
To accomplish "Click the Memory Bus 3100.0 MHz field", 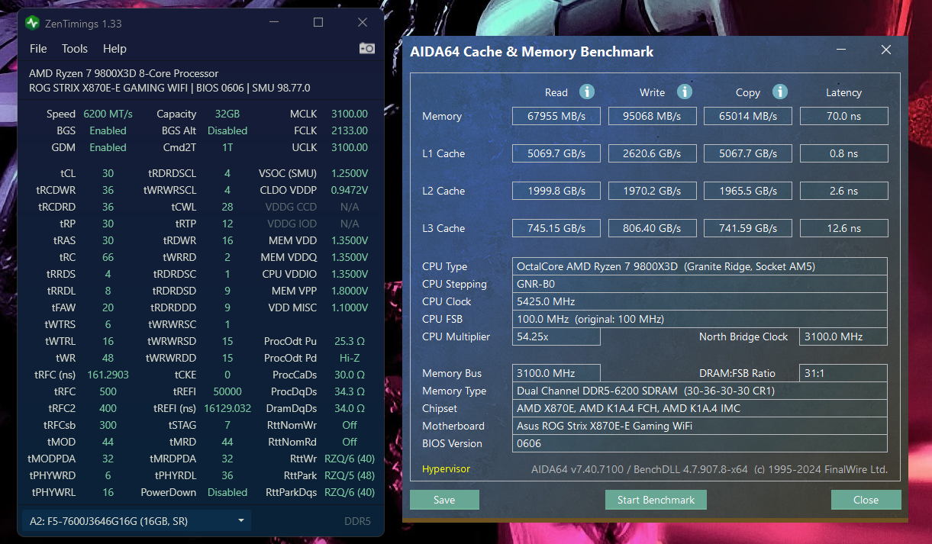I will (x=556, y=373).
